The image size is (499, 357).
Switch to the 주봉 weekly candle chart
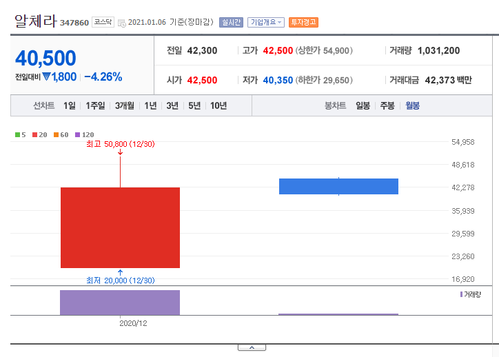click(387, 105)
